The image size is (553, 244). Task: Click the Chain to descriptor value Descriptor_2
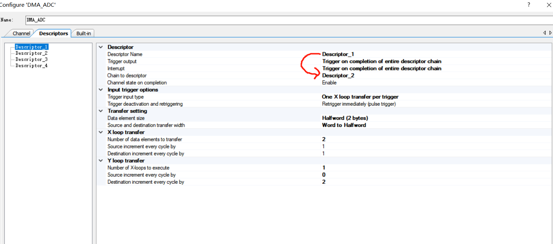pos(338,76)
